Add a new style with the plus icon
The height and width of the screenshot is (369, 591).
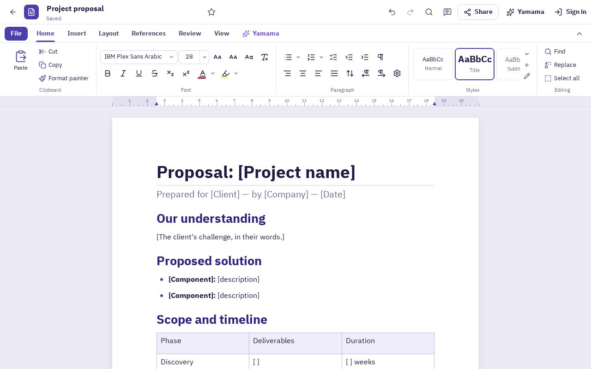tap(527, 65)
